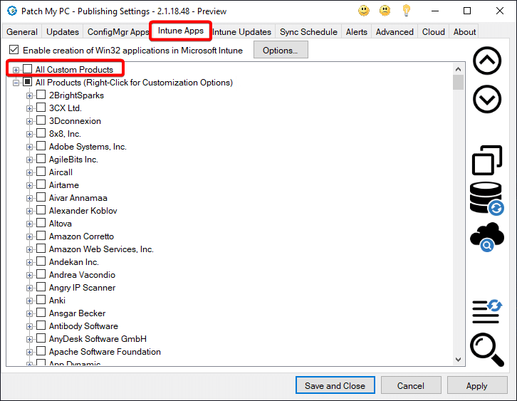Expand the All Custom Products node

(16, 70)
